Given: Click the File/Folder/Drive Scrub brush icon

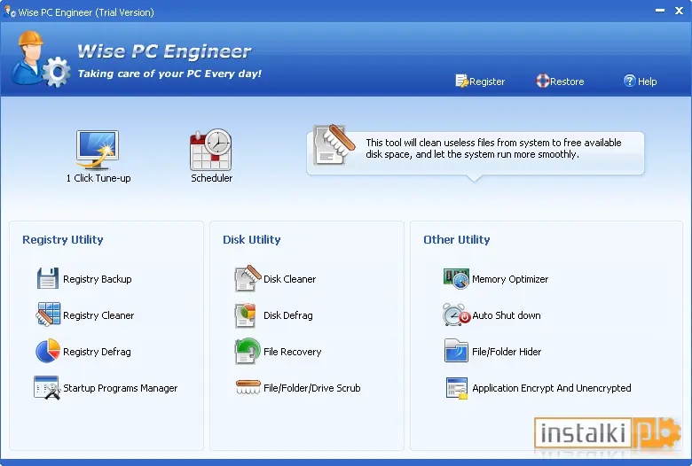Looking at the screenshot, I should [x=248, y=387].
